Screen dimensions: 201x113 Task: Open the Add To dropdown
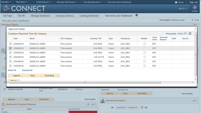click(x=183, y=8)
